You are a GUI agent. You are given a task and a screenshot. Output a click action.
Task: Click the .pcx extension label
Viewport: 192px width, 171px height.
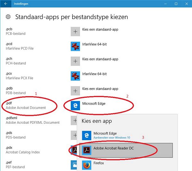pos(9,74)
